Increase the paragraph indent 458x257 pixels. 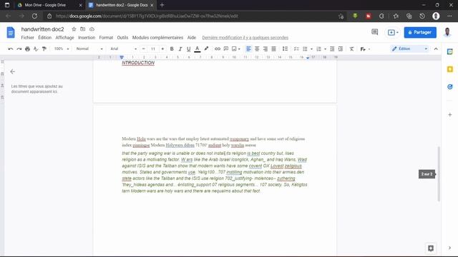[x=341, y=49]
